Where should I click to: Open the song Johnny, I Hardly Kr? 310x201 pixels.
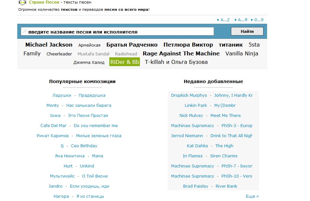(x=233, y=95)
